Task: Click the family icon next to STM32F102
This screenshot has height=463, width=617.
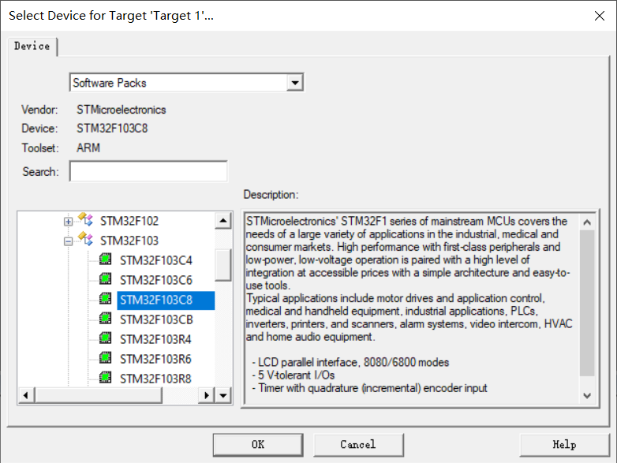Action: (85, 219)
